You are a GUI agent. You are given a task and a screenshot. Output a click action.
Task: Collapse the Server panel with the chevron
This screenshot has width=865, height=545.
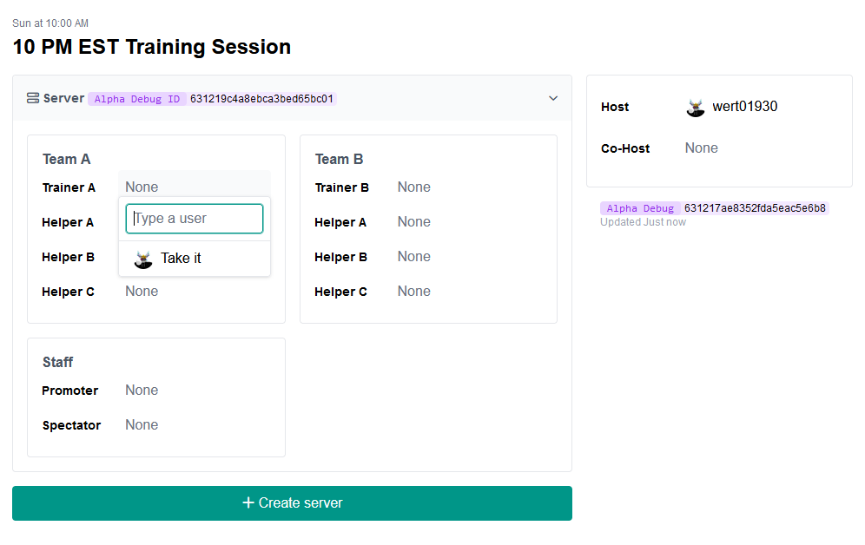point(553,98)
